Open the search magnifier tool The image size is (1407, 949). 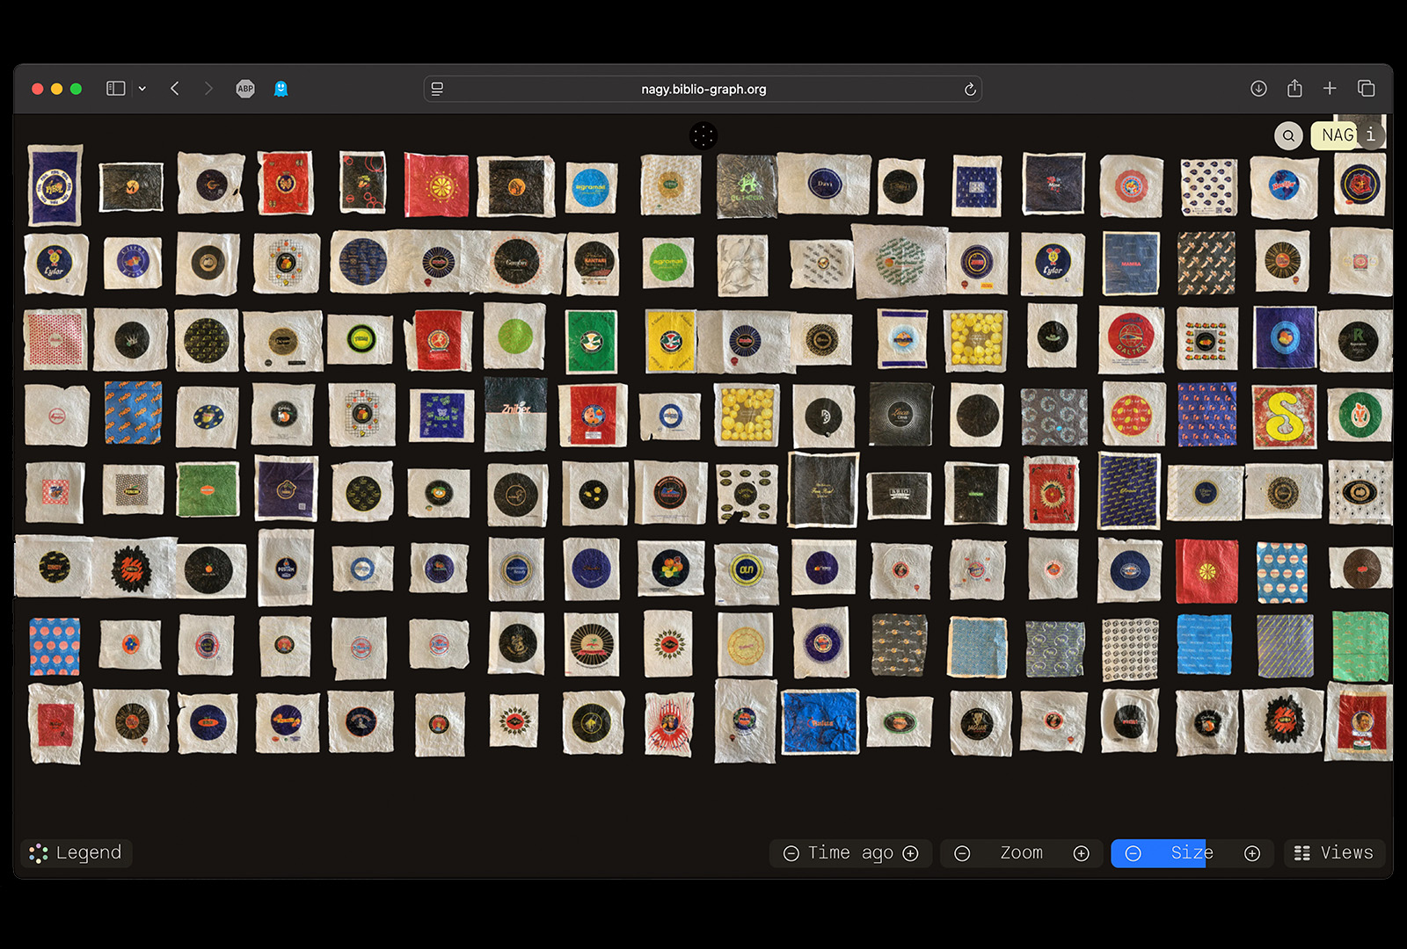pos(1287,135)
